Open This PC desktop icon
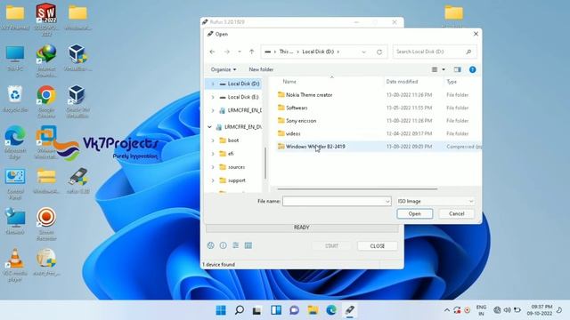Screen dimensions: 570x320 pyautogui.click(x=15, y=58)
